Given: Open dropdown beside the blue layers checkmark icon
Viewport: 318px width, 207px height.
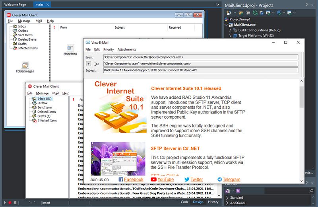Looking at the screenshot, I should (284, 13).
